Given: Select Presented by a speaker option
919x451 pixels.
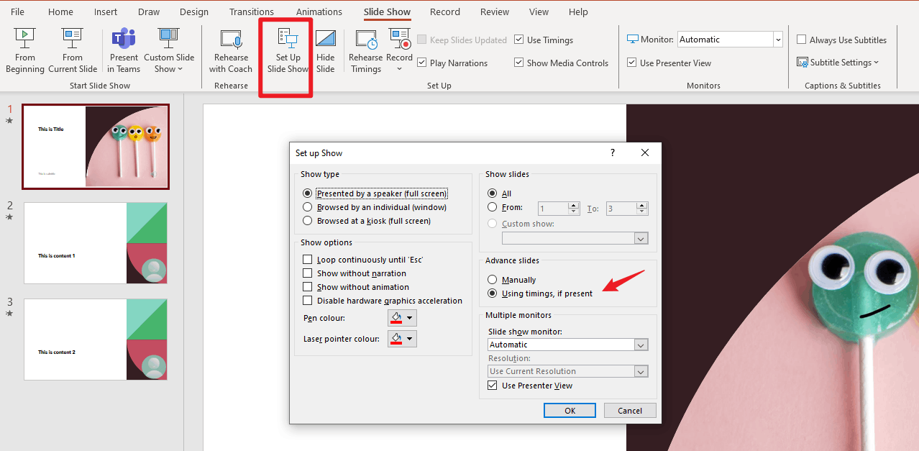Looking at the screenshot, I should [x=308, y=193].
